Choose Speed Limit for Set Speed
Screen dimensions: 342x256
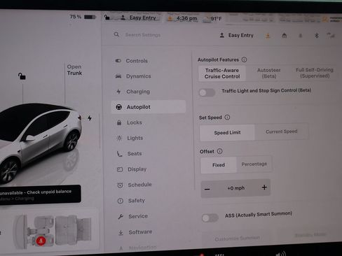(x=227, y=132)
